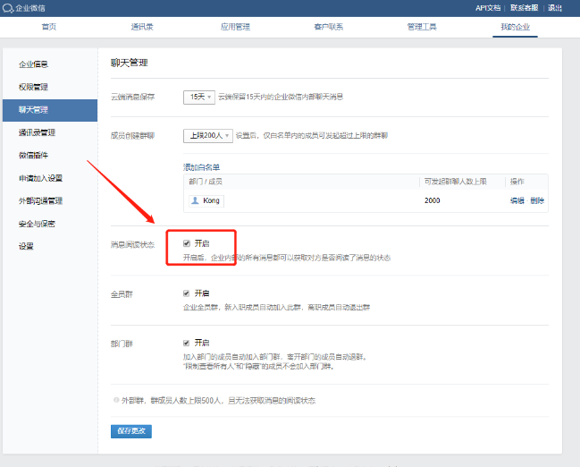Expand the 上限200人 group limit dropdown
The height and width of the screenshot is (467, 580).
(x=208, y=136)
